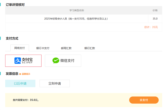Click the 35.0 price cell
Viewport: 167px width, 110px height.
(155, 19)
